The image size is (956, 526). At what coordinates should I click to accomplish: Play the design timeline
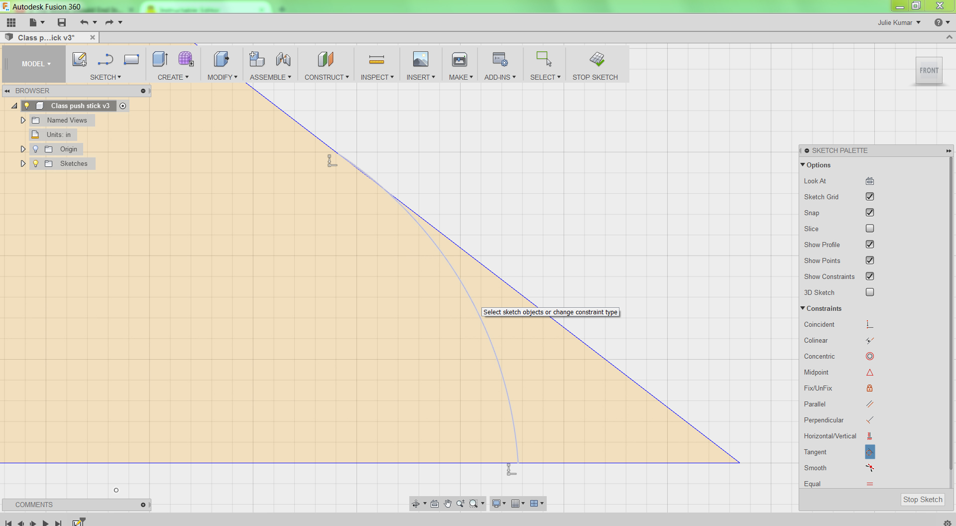pyautogui.click(x=45, y=523)
